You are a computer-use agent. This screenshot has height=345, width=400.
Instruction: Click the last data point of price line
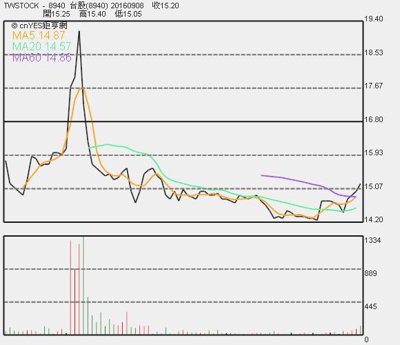point(361,184)
